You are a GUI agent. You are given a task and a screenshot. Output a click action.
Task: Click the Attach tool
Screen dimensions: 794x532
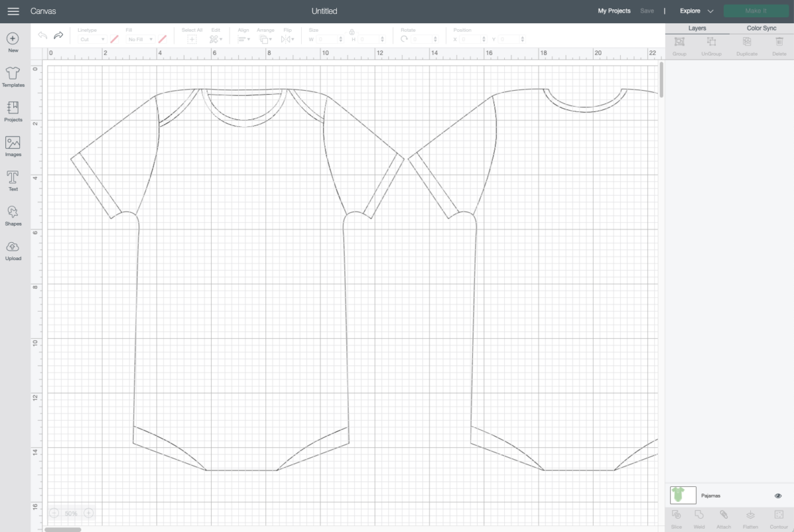click(724, 519)
